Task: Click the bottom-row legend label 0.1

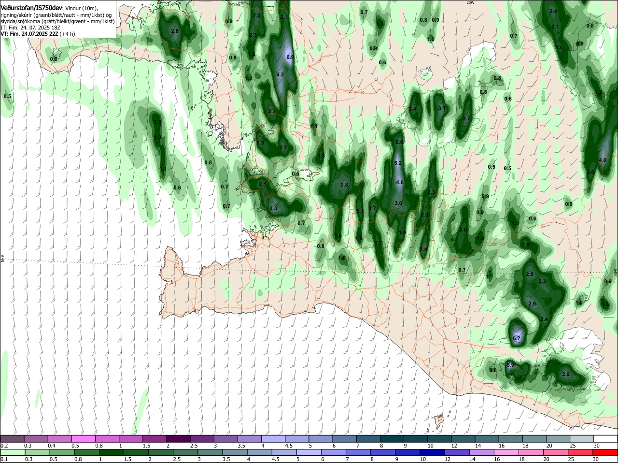Action: click(4, 459)
